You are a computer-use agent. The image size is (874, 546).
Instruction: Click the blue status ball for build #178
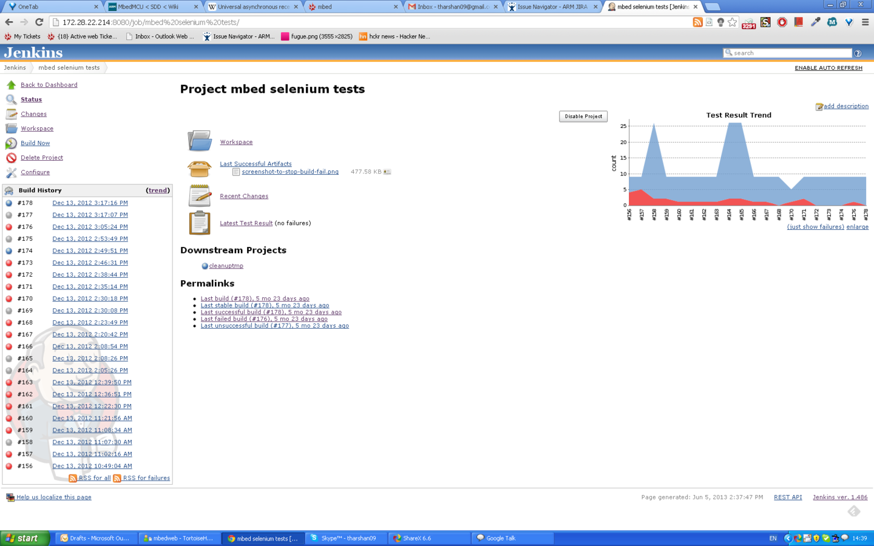coord(9,203)
